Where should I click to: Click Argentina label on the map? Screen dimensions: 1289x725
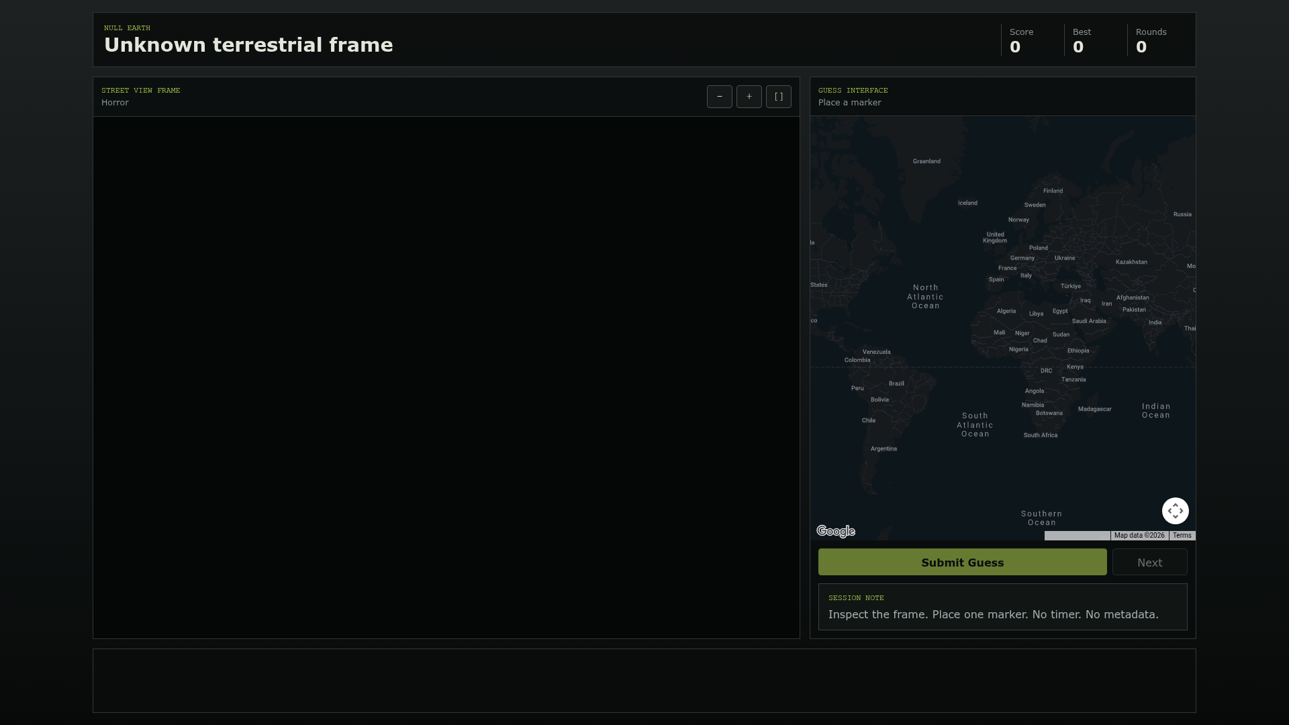884,448
